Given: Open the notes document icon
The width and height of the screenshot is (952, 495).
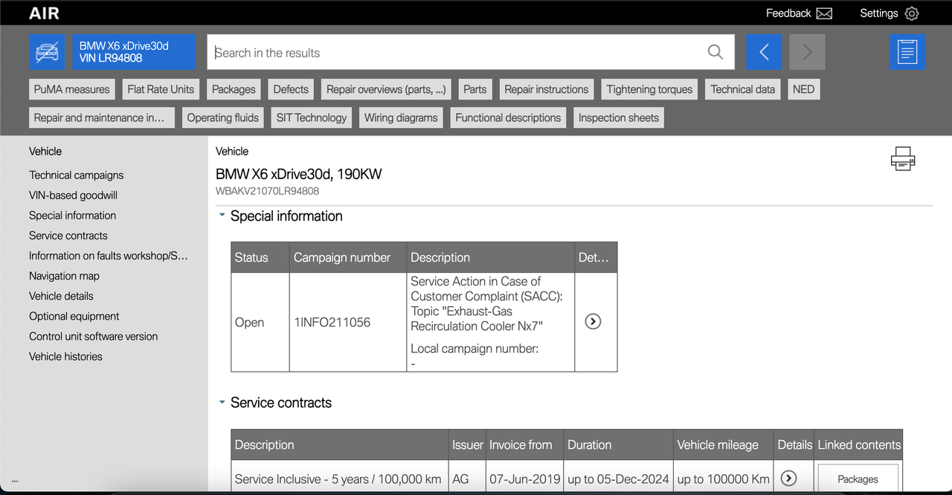Looking at the screenshot, I should point(907,52).
